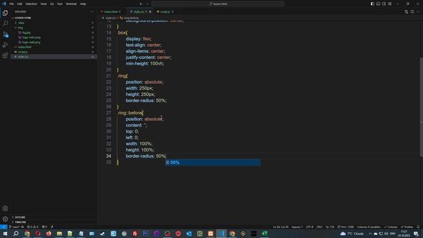The height and width of the screenshot is (238, 423).
Task: Close the style.css tab
Action: [150, 12]
